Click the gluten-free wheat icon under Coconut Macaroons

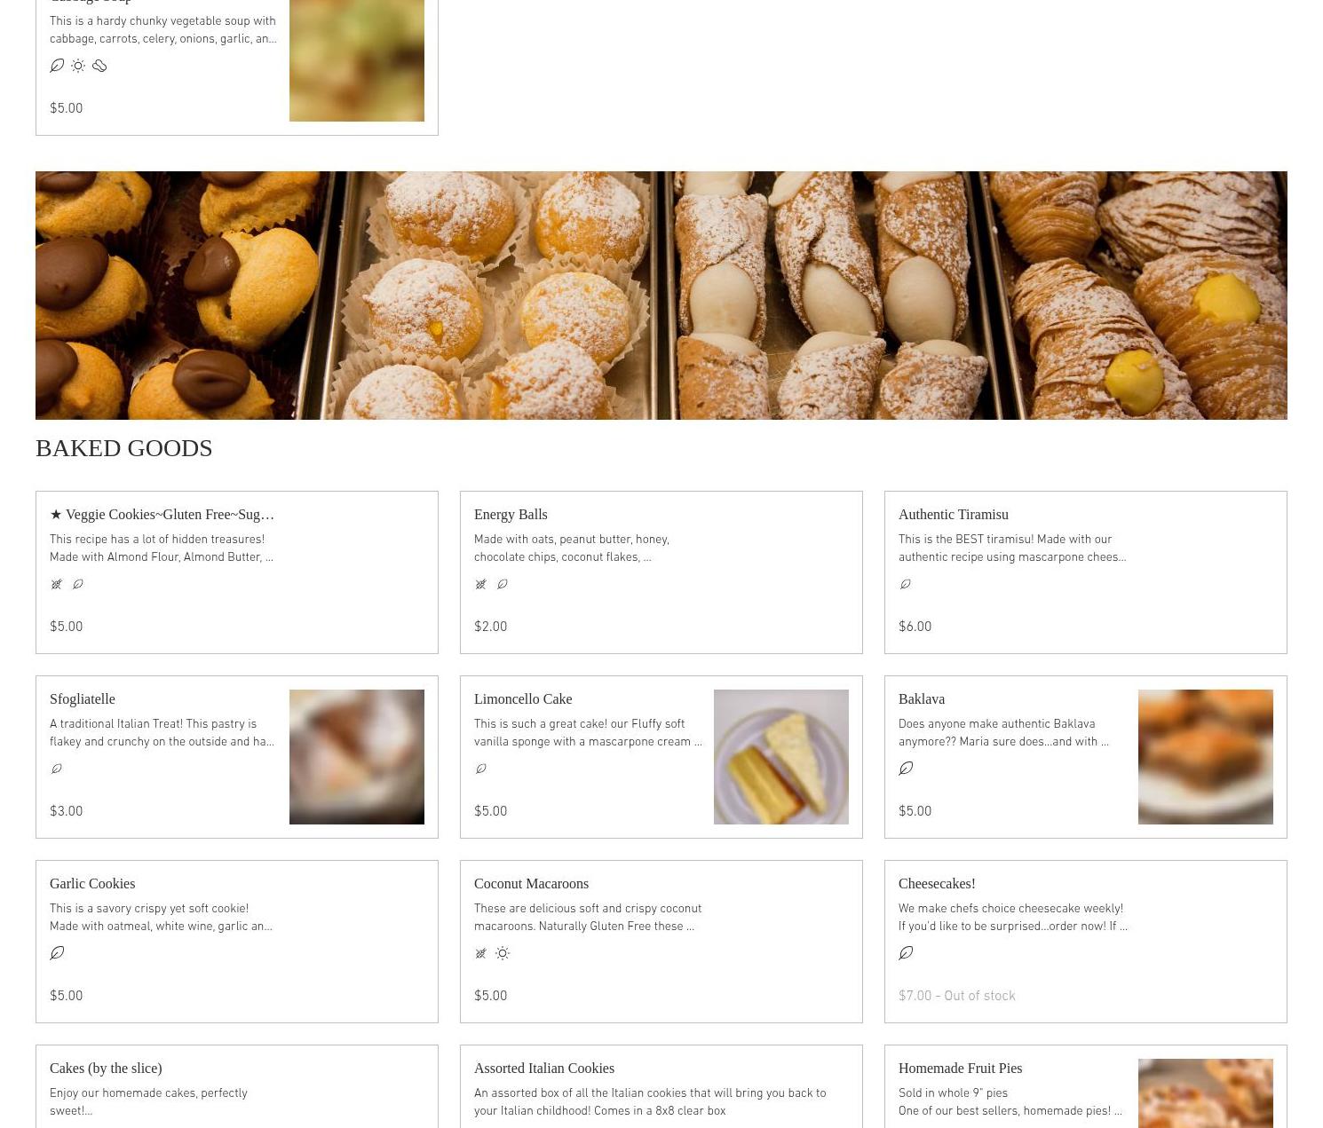pos(481,953)
